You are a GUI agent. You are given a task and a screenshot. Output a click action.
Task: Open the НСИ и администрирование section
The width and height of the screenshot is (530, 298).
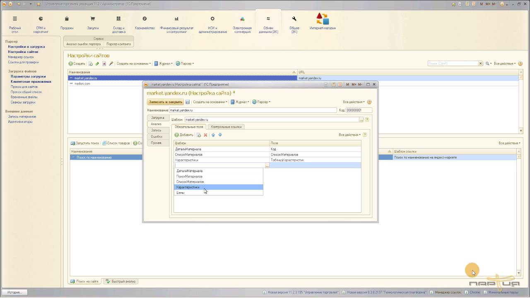[x=212, y=25]
